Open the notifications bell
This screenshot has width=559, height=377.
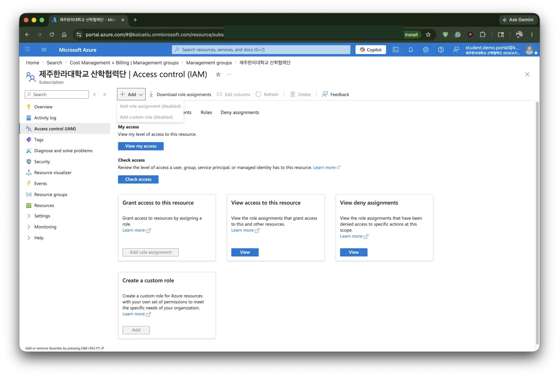pos(411,50)
